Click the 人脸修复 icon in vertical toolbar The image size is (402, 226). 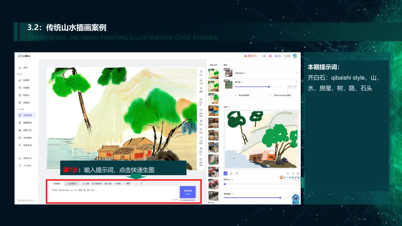(201, 138)
